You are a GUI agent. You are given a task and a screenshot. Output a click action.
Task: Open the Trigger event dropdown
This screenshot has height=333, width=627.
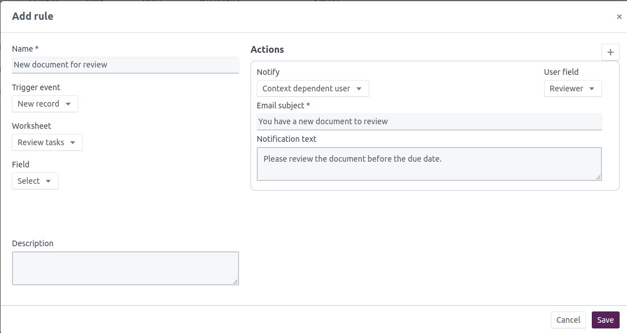pyautogui.click(x=45, y=104)
